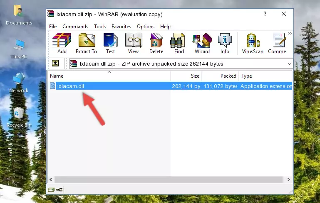Select the ixlacam.dll file

click(x=71, y=86)
